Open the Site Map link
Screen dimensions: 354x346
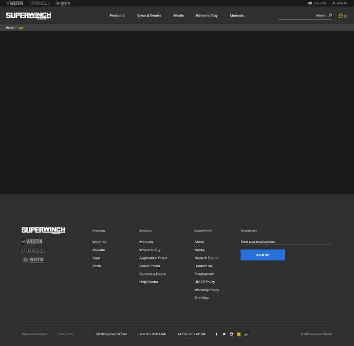pyautogui.click(x=202, y=298)
